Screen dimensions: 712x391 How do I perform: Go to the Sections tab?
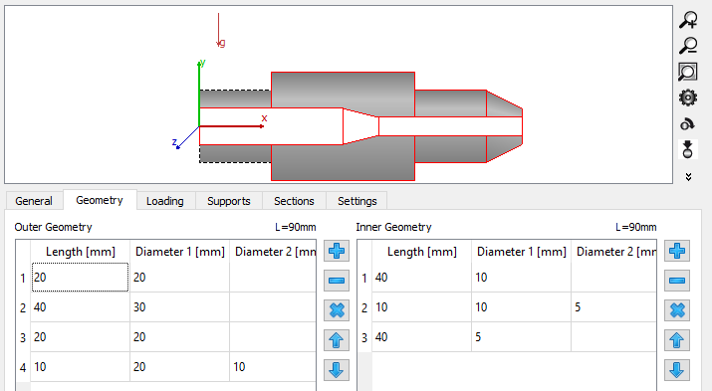[294, 201]
